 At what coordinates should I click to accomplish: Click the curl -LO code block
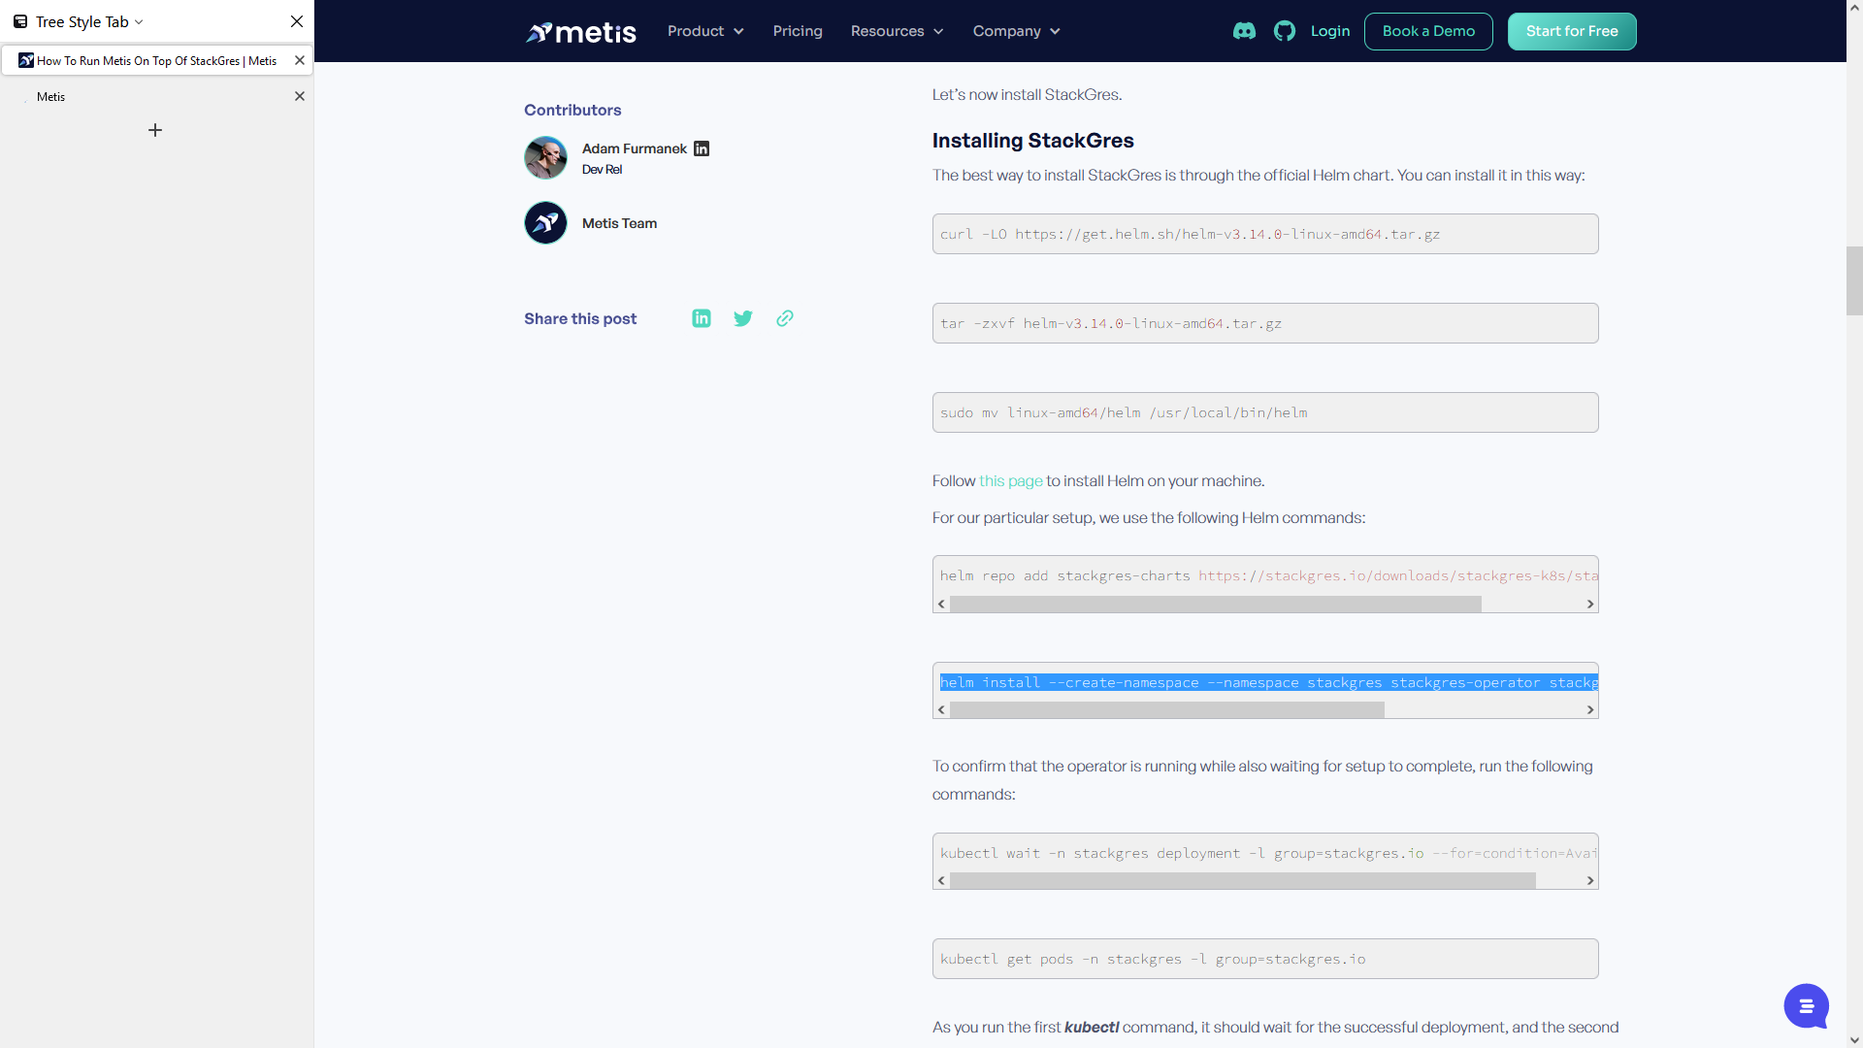[x=1265, y=234]
